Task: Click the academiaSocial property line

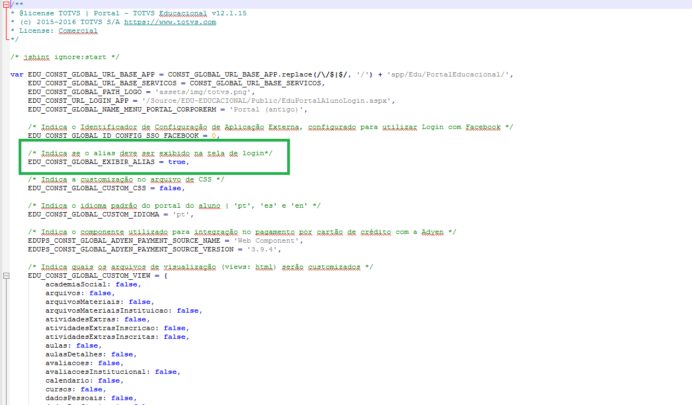Action: (94, 285)
